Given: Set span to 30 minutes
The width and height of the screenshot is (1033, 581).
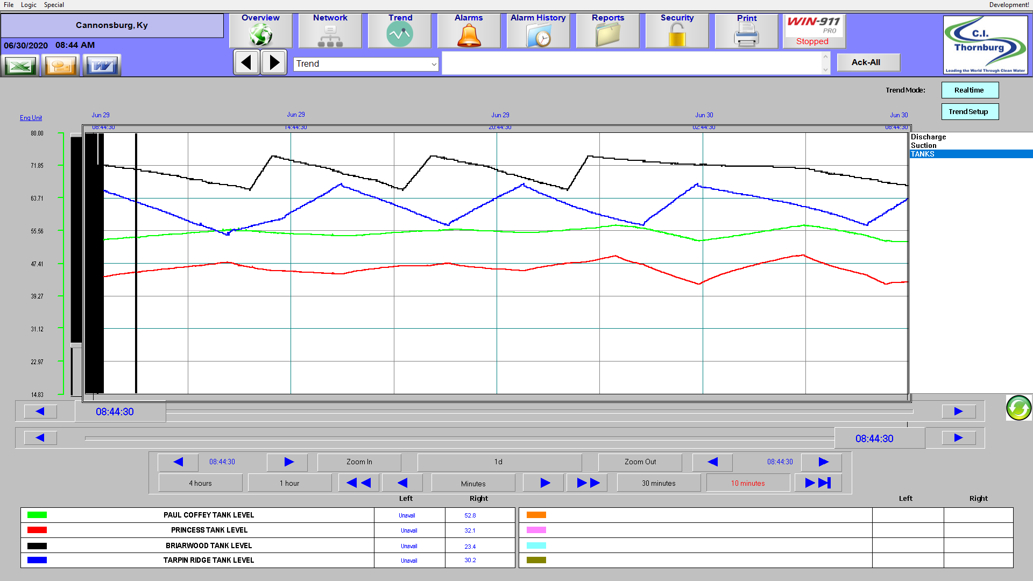Looking at the screenshot, I should pos(659,483).
